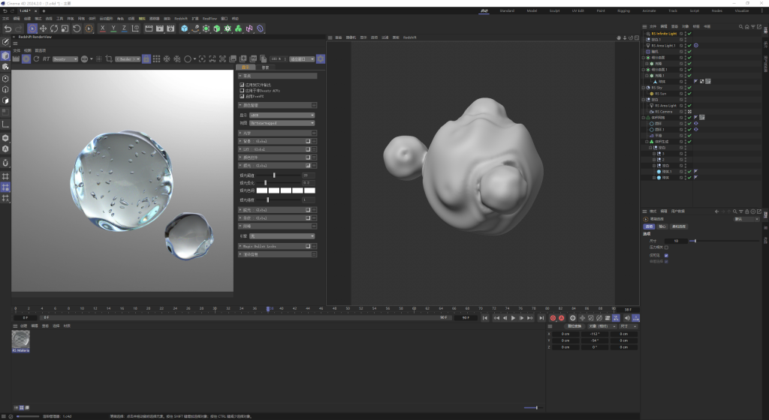This screenshot has width=769, height=420.
Task: Select RS Infinite Light in object manager
Action: coord(664,34)
